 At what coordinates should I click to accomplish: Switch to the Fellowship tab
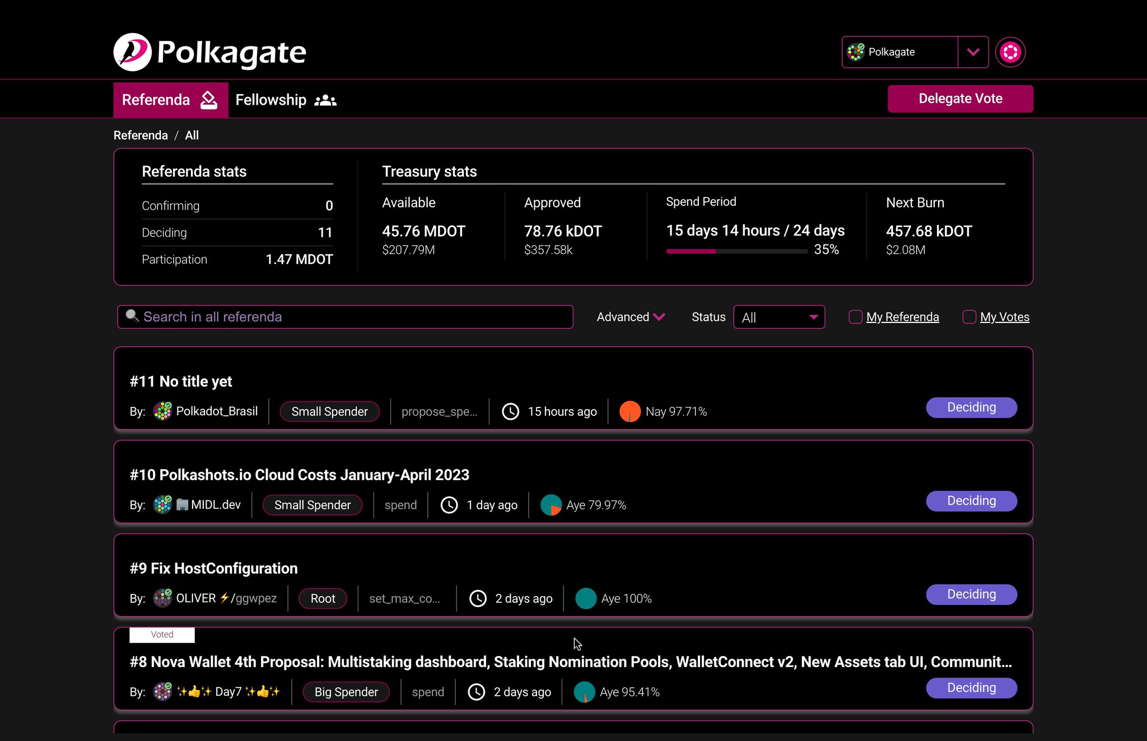[271, 100]
